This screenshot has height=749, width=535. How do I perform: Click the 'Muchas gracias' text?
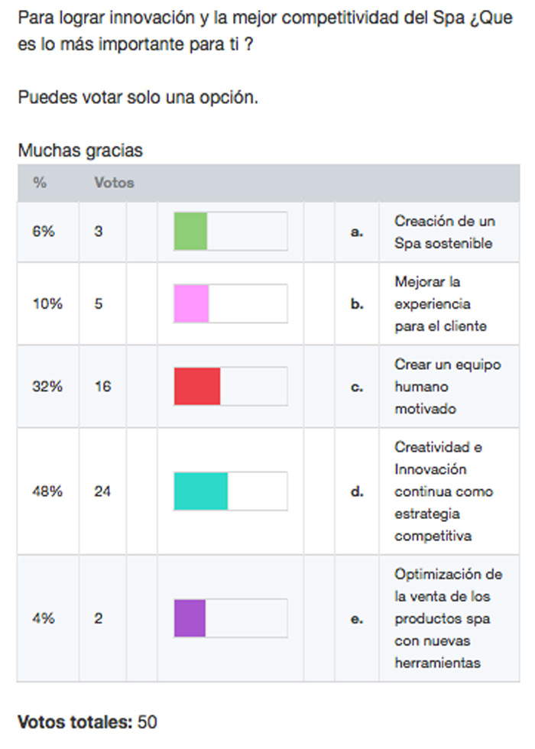click(80, 151)
